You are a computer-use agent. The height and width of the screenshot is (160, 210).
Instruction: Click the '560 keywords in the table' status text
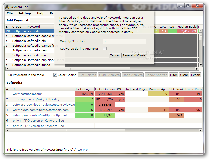[25, 75]
